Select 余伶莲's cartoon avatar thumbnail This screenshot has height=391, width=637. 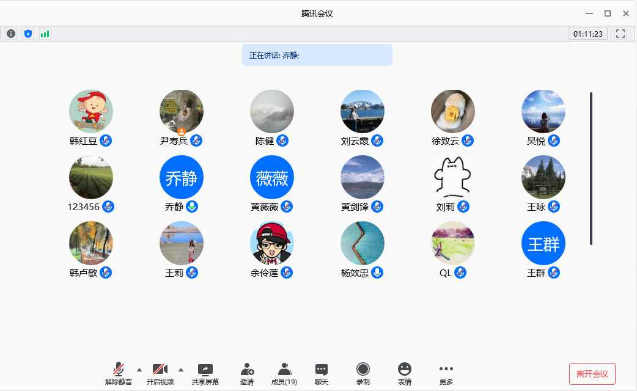[x=272, y=243]
